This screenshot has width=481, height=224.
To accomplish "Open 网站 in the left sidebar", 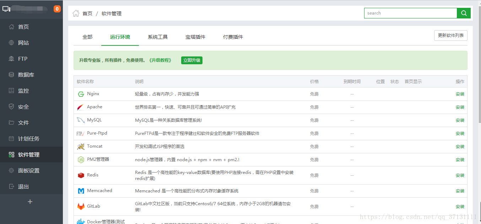I will pos(31,43).
